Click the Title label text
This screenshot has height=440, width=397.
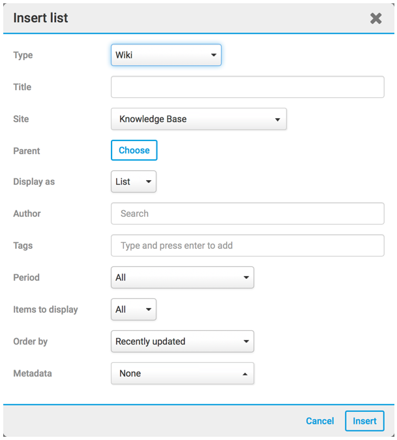click(x=22, y=87)
